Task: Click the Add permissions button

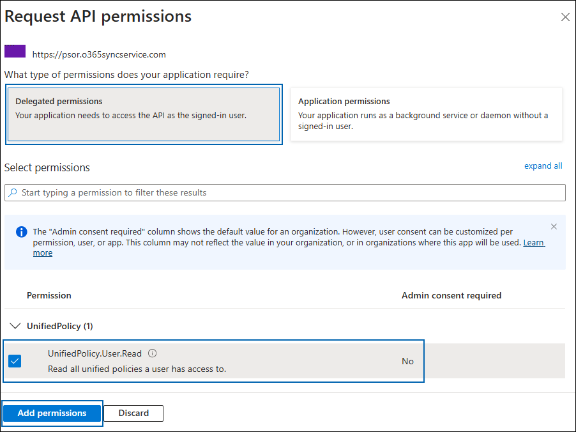Action: pos(52,413)
